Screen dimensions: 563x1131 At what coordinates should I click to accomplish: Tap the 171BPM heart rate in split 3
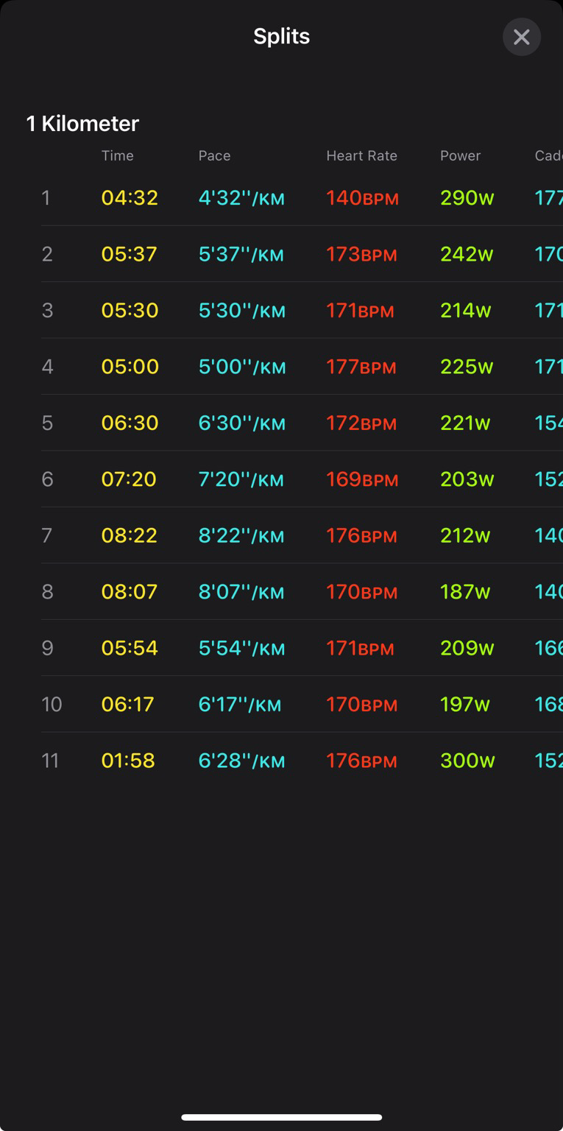tap(360, 311)
